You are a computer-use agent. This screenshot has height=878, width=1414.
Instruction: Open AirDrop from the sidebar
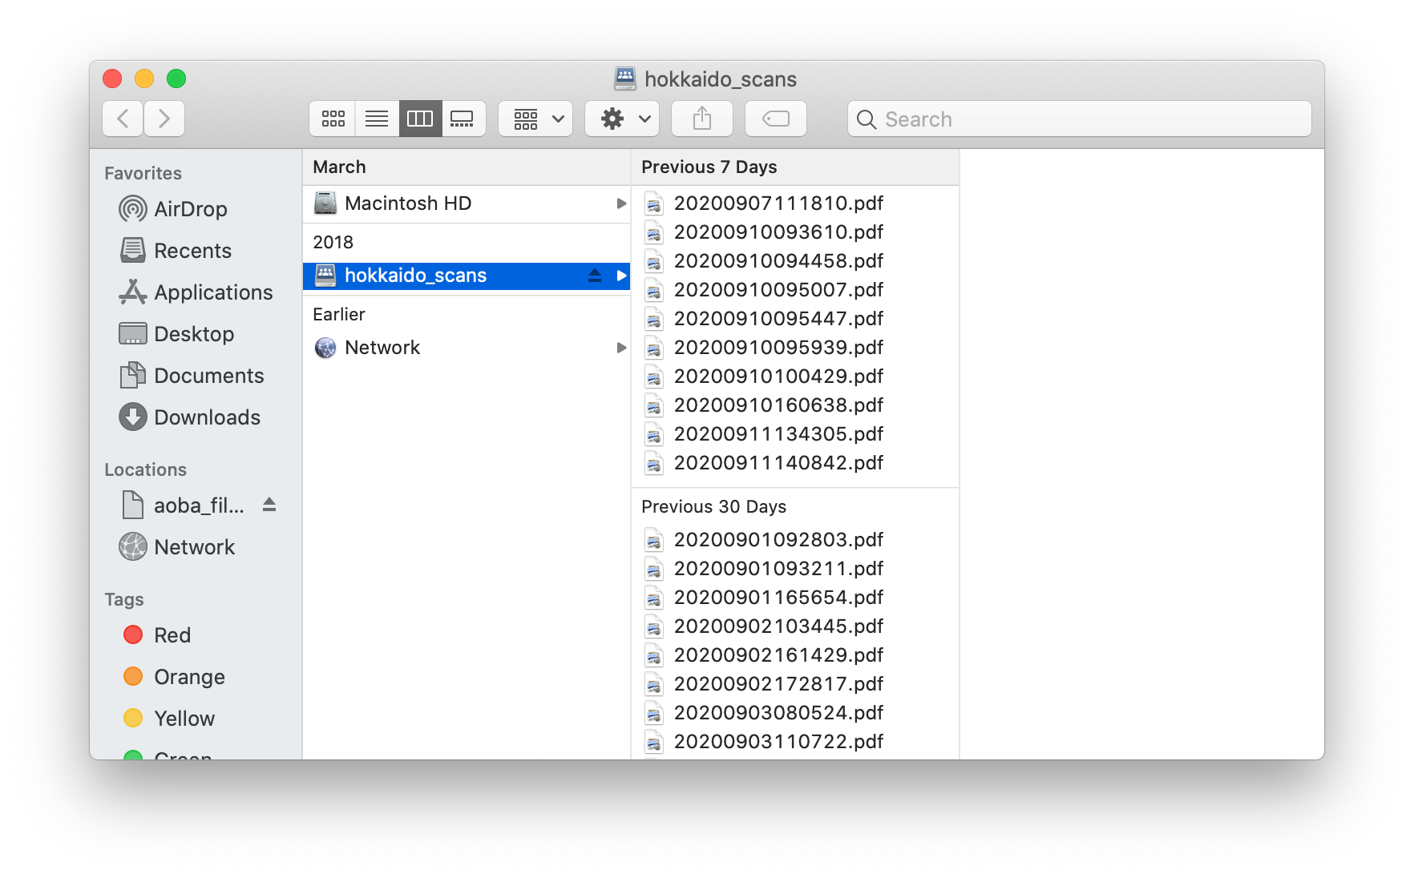point(190,209)
